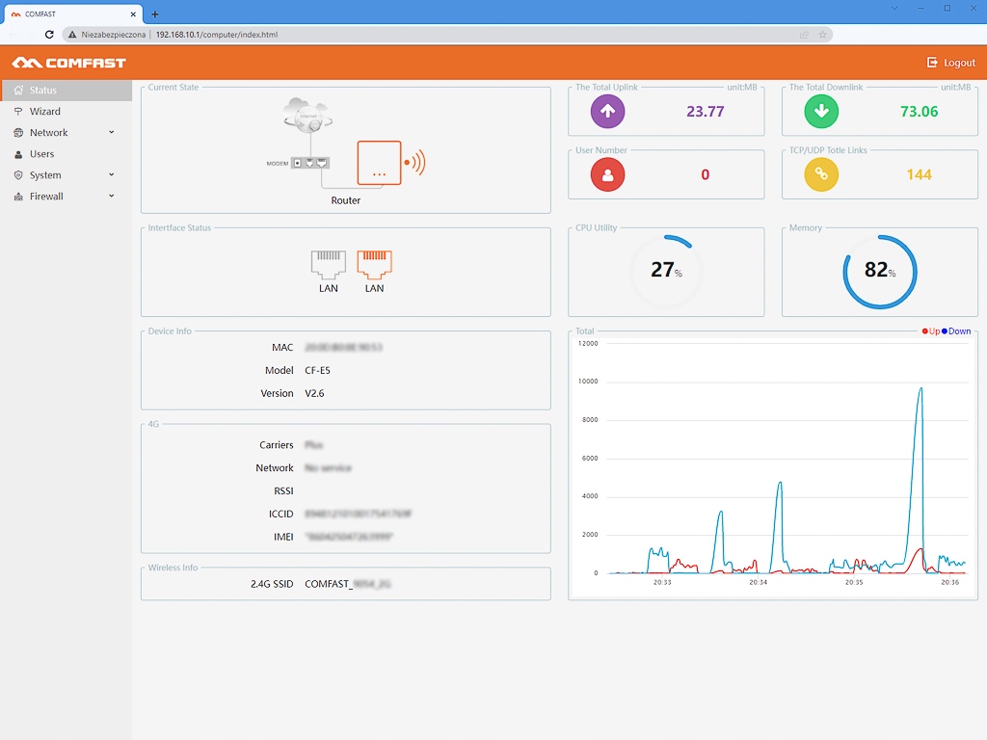Toggle the Down series in chart legend
The width and height of the screenshot is (987, 740).
pos(956,331)
